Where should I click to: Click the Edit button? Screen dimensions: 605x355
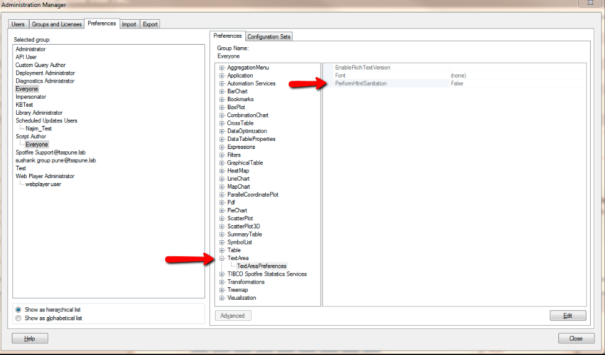pyautogui.click(x=568, y=316)
